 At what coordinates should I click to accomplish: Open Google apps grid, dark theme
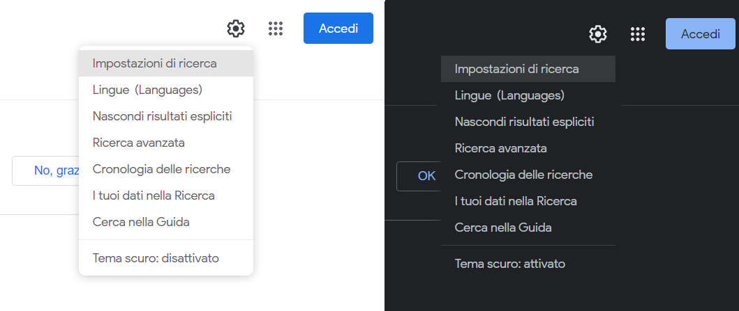tap(638, 34)
